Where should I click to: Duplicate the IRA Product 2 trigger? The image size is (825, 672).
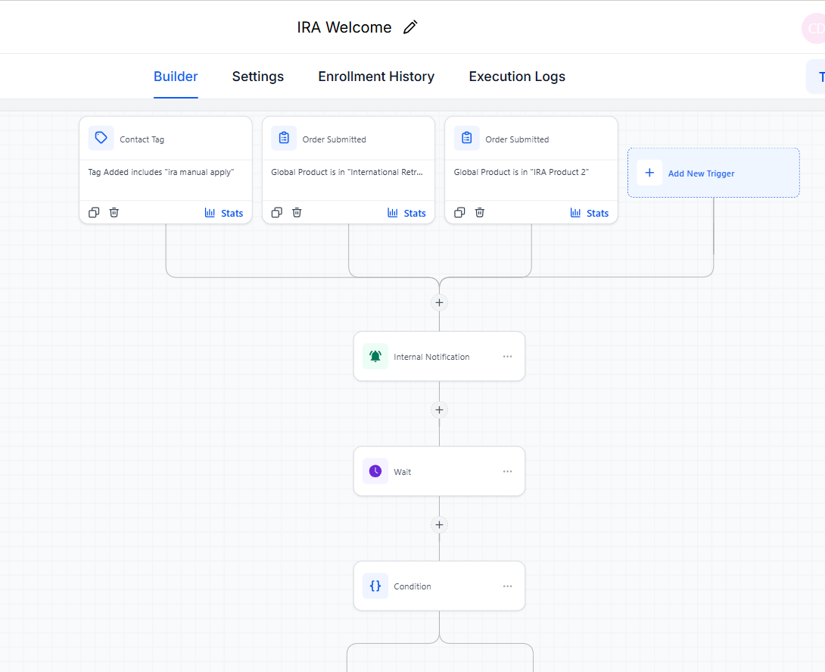pos(459,212)
